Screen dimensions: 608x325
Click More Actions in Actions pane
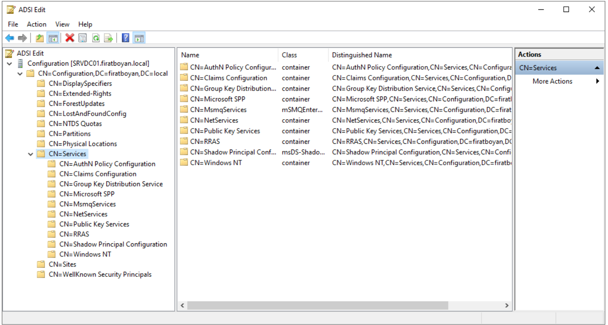(553, 81)
